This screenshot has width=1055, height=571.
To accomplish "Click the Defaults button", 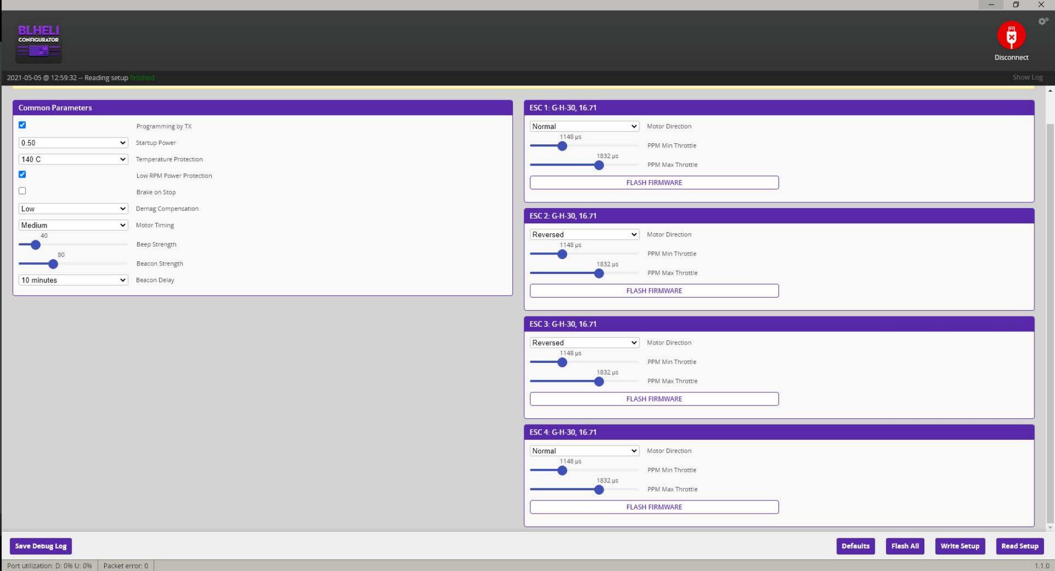I will click(x=855, y=546).
